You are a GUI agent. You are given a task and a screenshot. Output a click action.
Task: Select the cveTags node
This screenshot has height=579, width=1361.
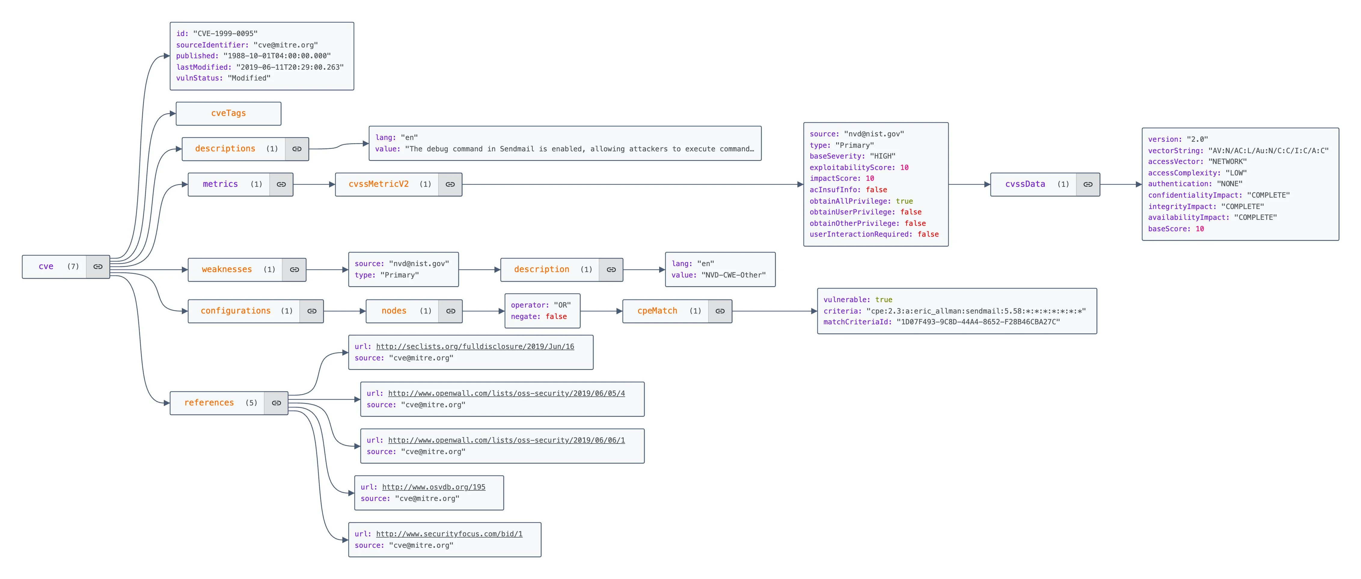click(x=228, y=114)
